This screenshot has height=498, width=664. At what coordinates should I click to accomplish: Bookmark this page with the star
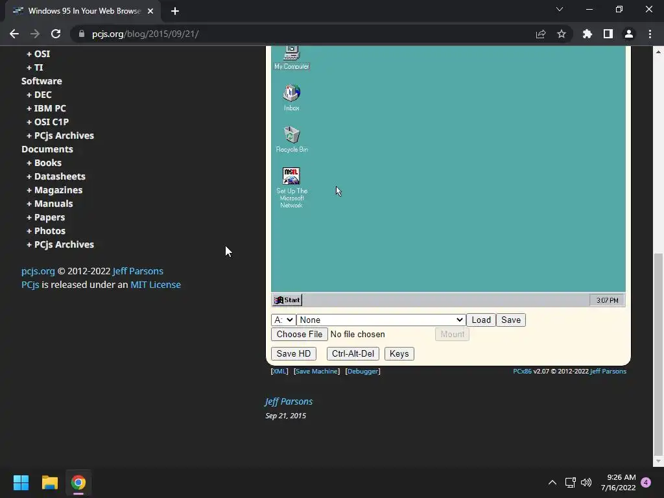click(562, 34)
